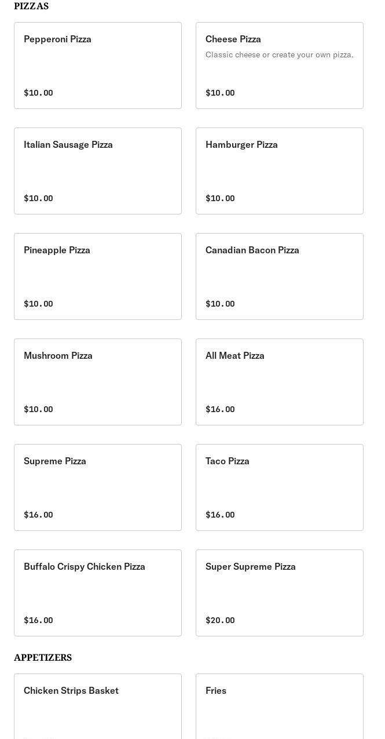Click the $16.00 All Meat Pizza price

coord(220,409)
